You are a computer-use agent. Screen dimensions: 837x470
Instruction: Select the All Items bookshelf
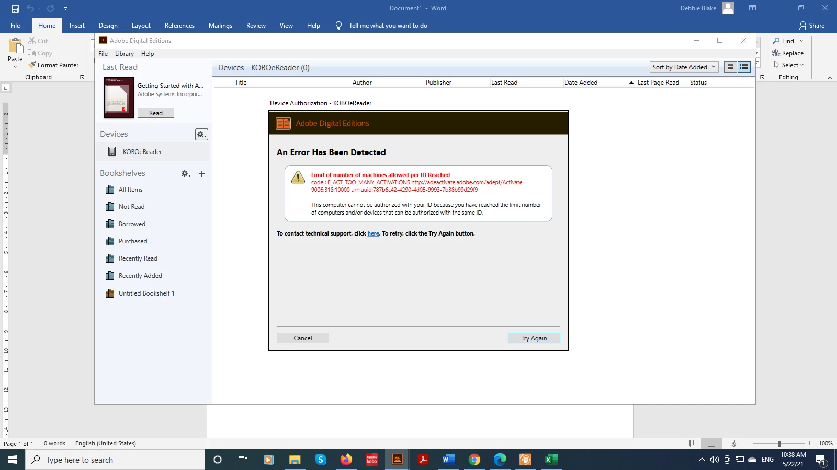tap(130, 190)
